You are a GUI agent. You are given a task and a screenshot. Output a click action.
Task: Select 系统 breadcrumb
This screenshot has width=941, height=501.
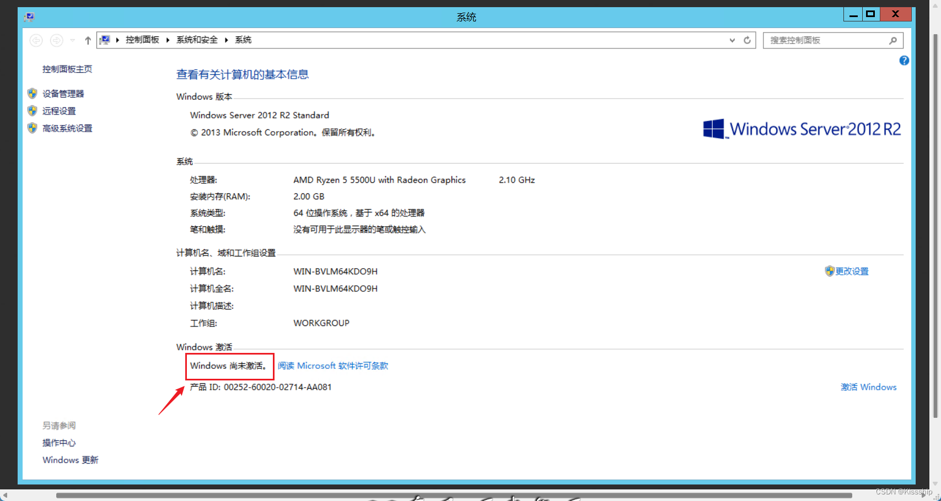243,40
